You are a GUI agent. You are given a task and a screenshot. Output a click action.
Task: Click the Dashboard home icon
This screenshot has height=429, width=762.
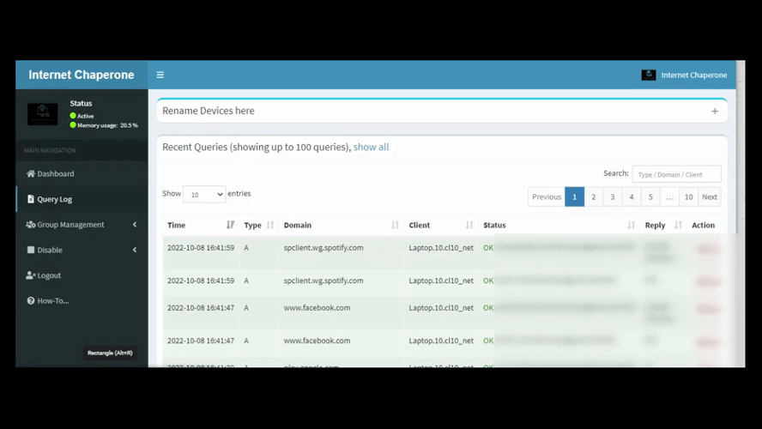tap(31, 174)
